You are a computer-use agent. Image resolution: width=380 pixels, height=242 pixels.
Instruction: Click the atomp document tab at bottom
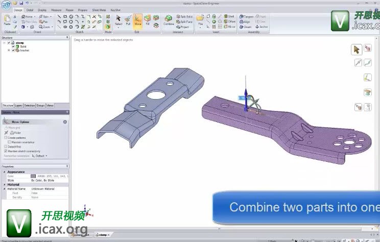(103, 235)
